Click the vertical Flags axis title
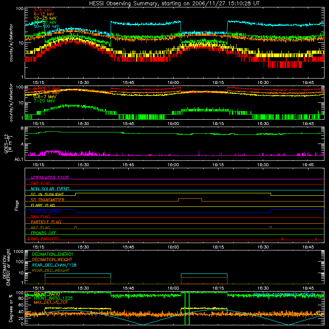Screen dimensions: 329x329 point(17,205)
